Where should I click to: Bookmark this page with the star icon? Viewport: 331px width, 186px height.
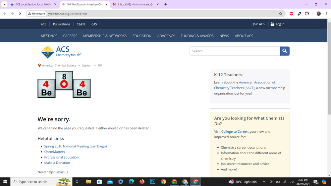[x=280, y=14]
